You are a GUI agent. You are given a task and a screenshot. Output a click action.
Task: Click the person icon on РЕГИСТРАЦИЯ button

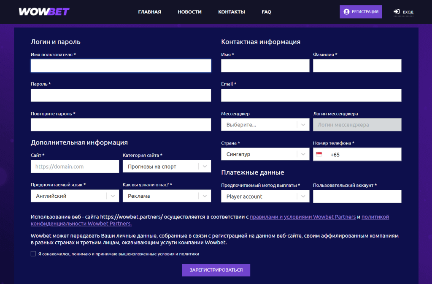[346, 11]
